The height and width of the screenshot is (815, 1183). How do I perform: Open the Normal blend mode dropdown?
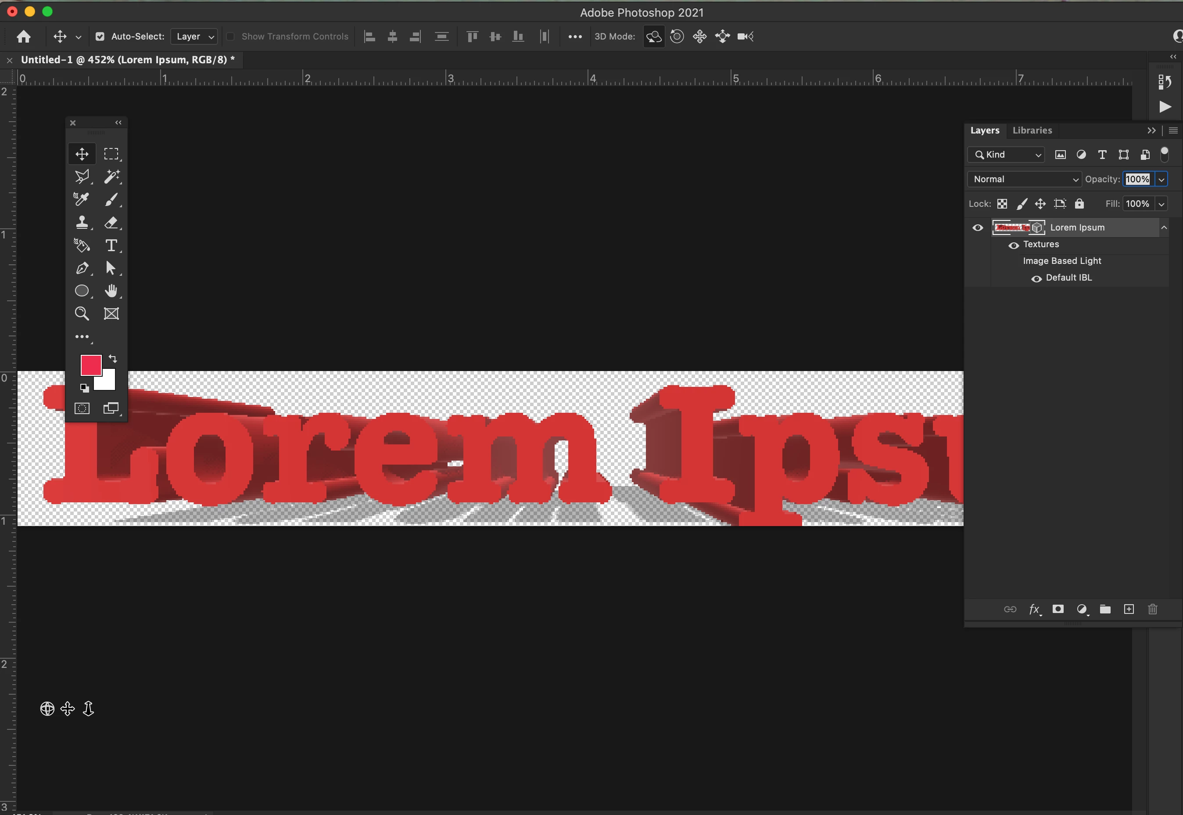pyautogui.click(x=1024, y=179)
